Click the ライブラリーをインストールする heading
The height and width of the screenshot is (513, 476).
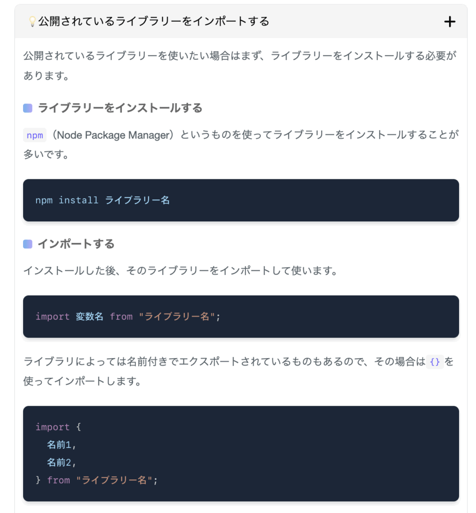[120, 108]
